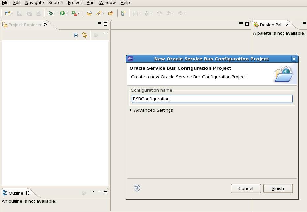Toggle Link with Editor in Project Explorer

(85, 35)
